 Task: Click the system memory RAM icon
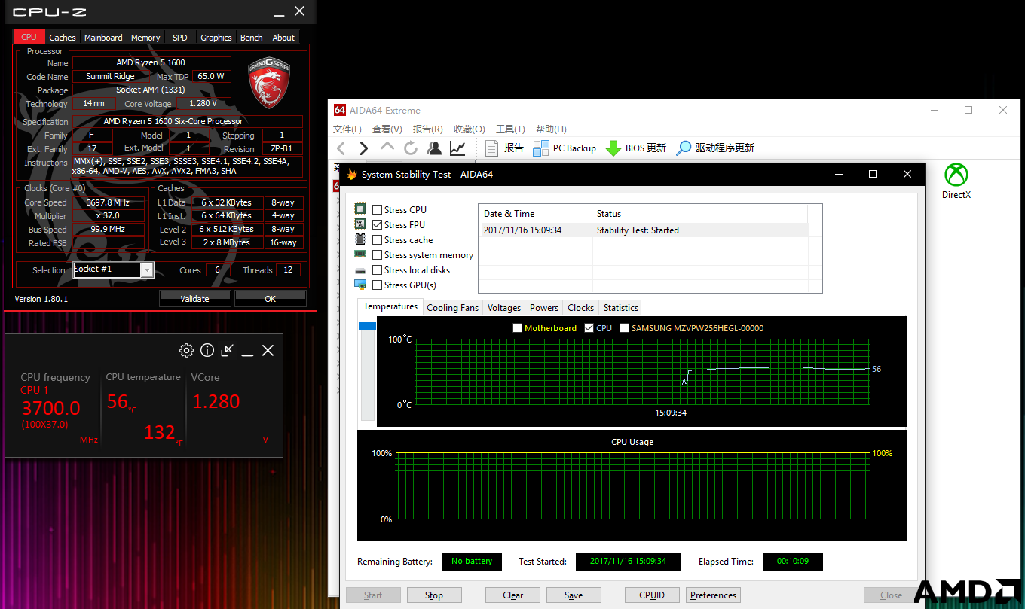(360, 254)
